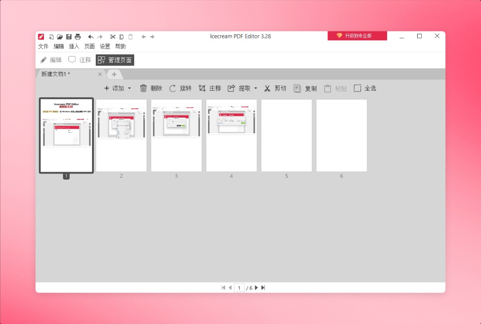Click the Save document icon
Viewport: 481px width, 324px height.
(x=69, y=37)
